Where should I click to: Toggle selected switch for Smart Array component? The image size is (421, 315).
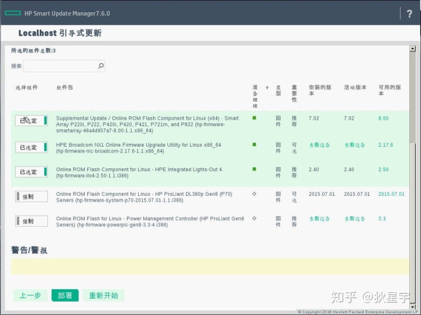pos(32,120)
